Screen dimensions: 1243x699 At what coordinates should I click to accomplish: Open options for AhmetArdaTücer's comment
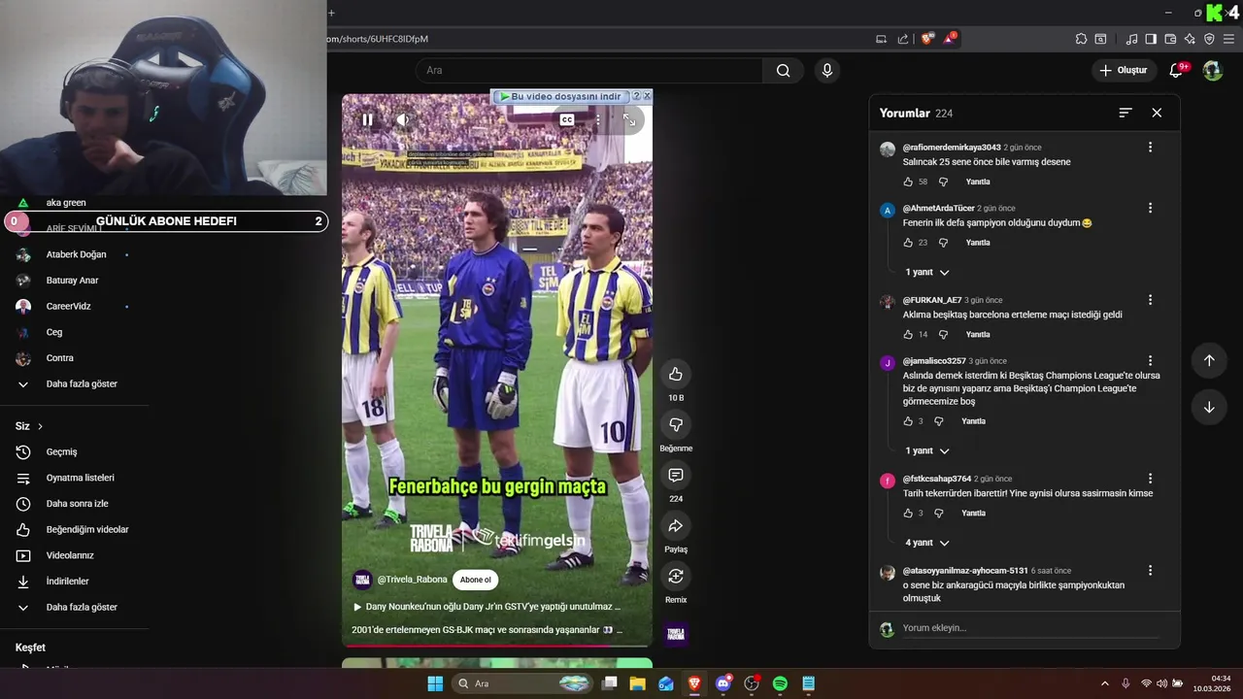[1150, 209]
